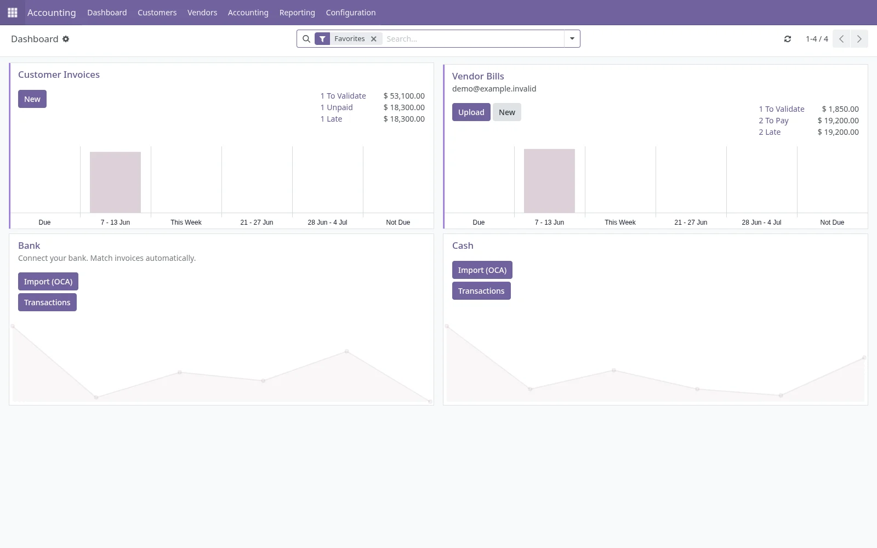Click the 7 - 13 Jun bar in Customer Invoices
Viewport: 877px width, 548px height.
pyautogui.click(x=115, y=182)
